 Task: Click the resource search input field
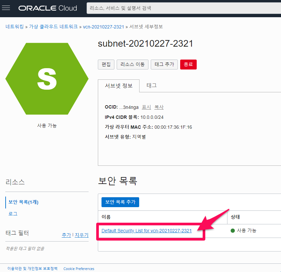click(x=184, y=8)
